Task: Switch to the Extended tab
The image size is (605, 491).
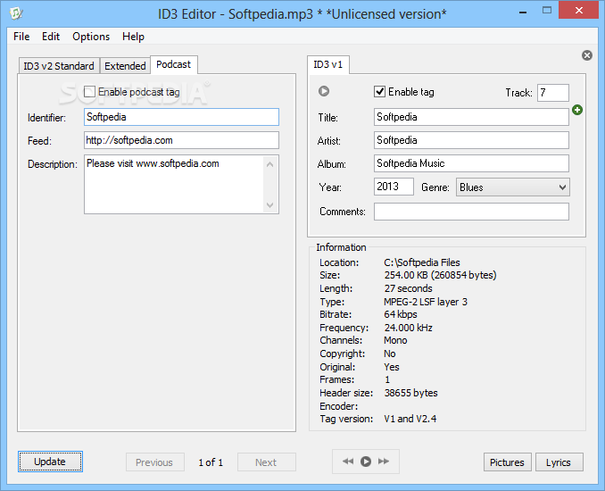Action: [x=125, y=66]
